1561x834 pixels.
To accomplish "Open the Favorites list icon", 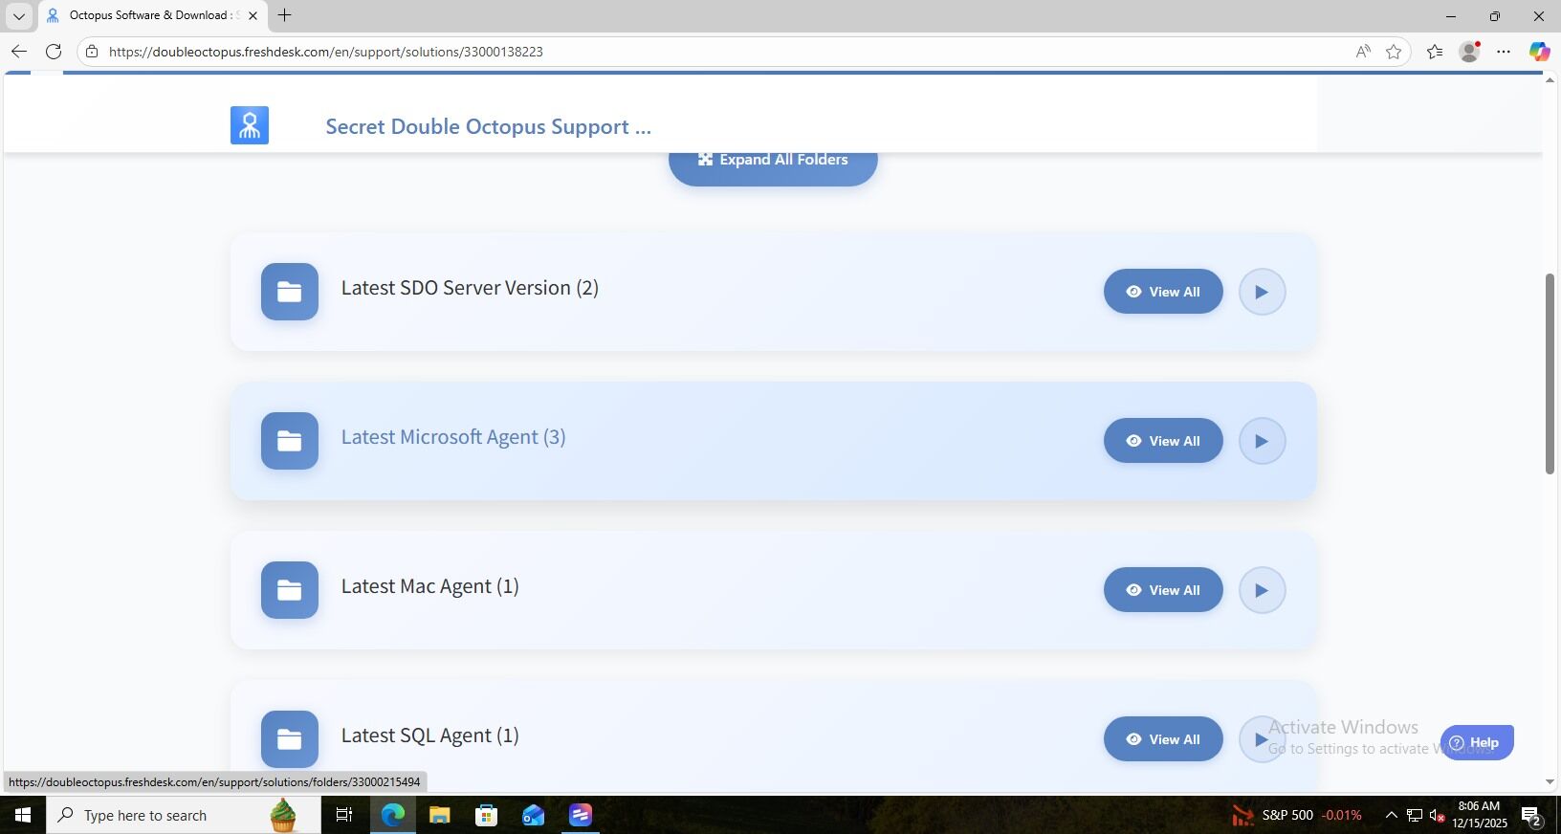I will [x=1435, y=52].
